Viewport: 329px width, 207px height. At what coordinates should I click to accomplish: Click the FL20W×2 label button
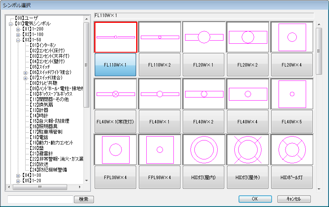click(248, 65)
